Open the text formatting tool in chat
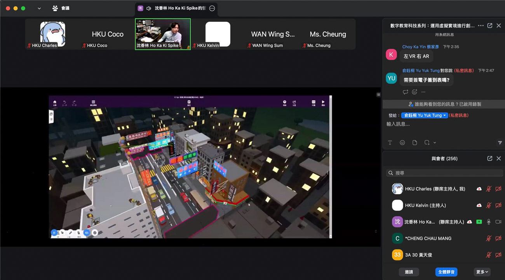The height and width of the screenshot is (280, 505). [x=390, y=143]
